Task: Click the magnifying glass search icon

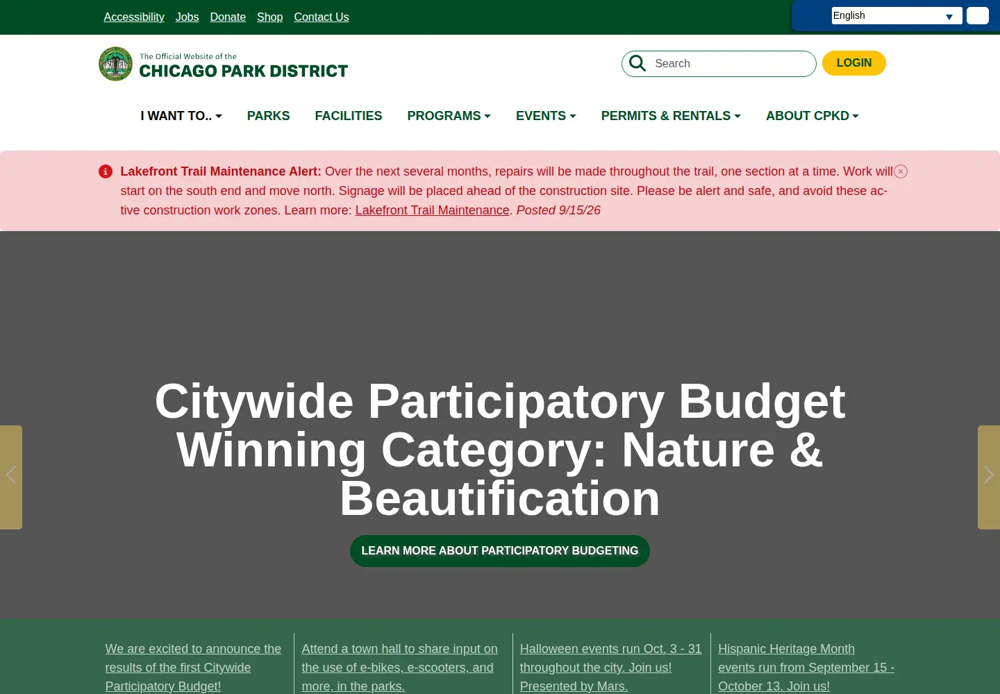Action: pyautogui.click(x=637, y=63)
